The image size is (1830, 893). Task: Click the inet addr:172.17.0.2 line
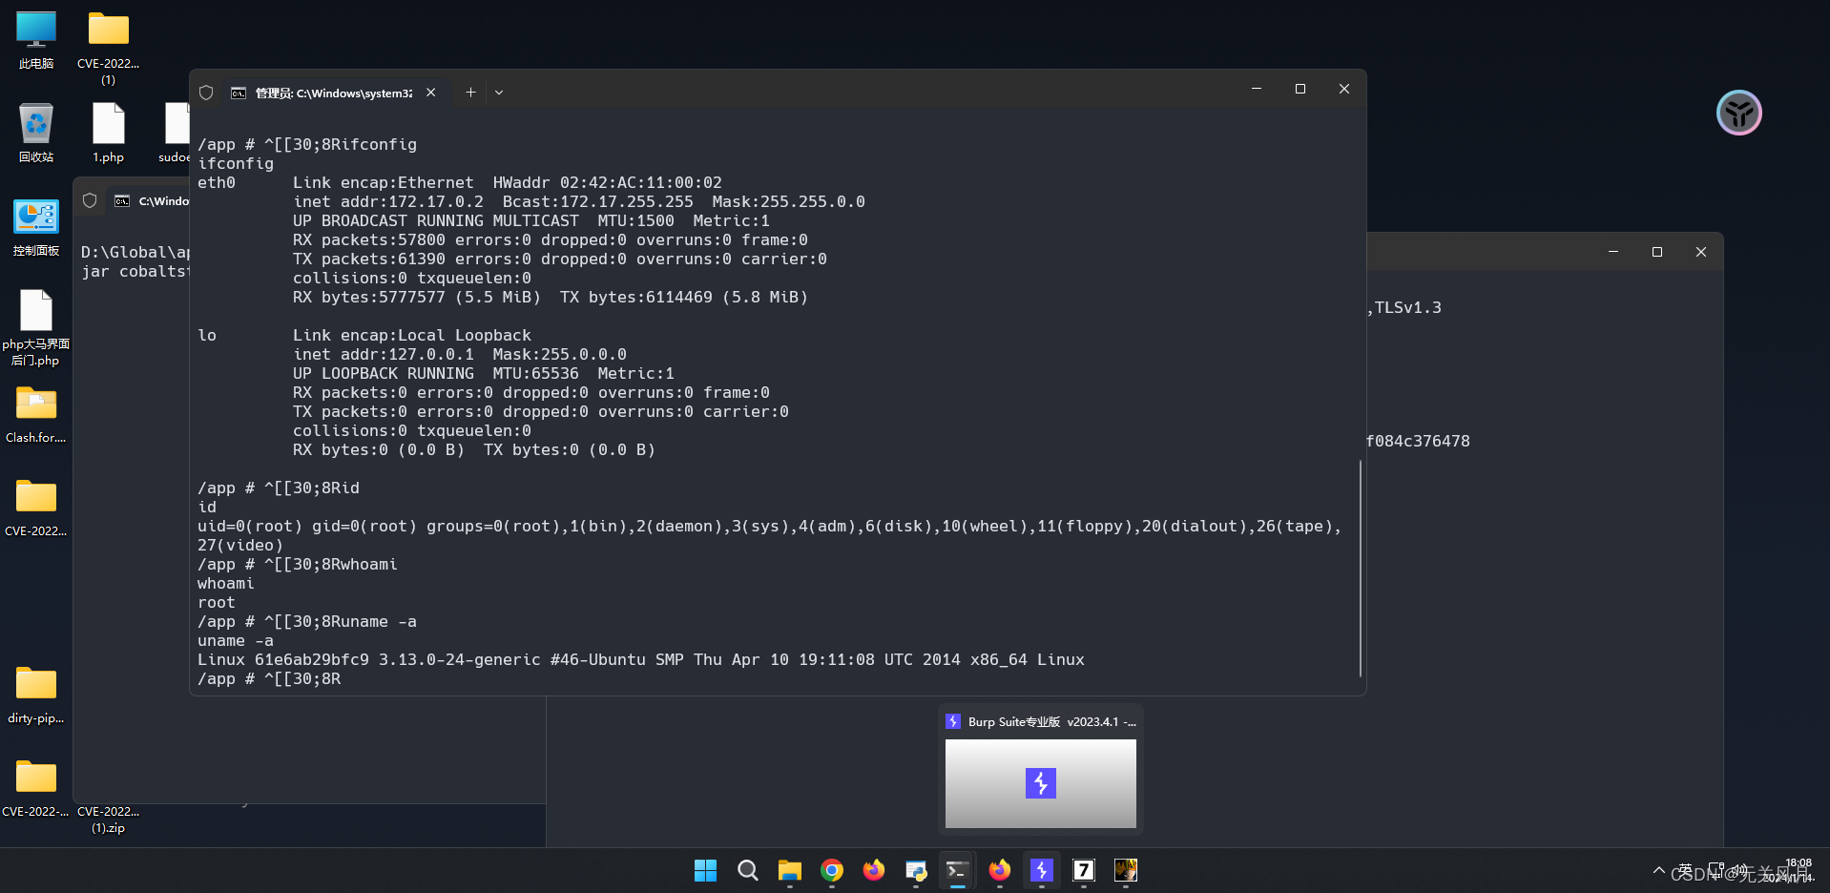[579, 201]
